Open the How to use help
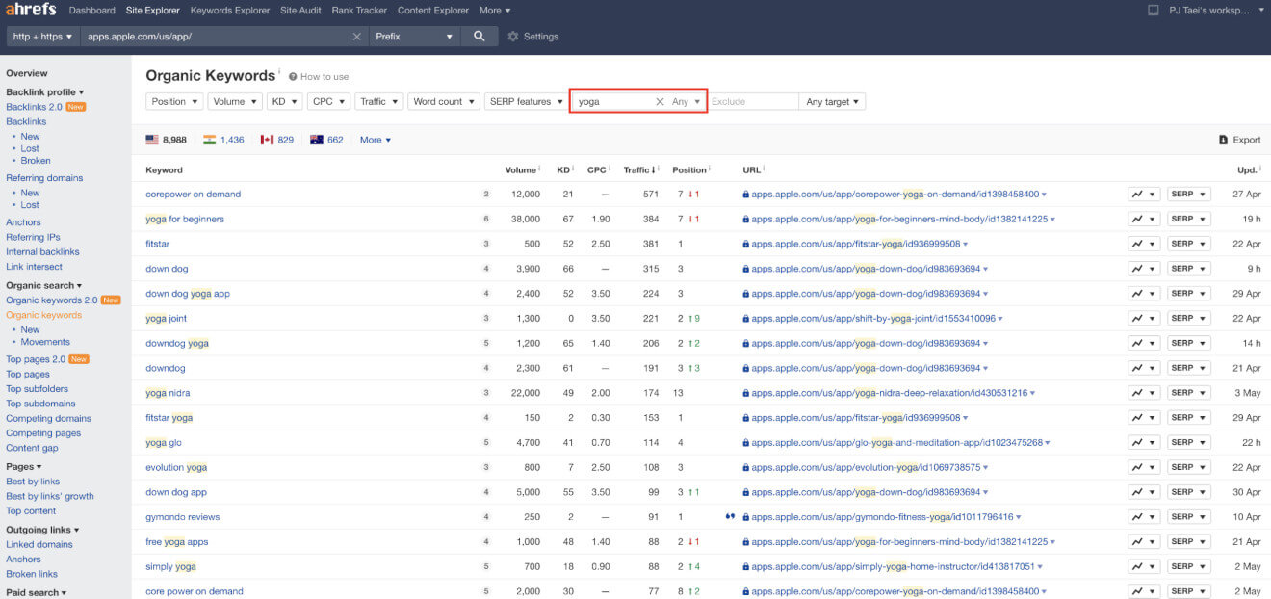 tap(319, 77)
